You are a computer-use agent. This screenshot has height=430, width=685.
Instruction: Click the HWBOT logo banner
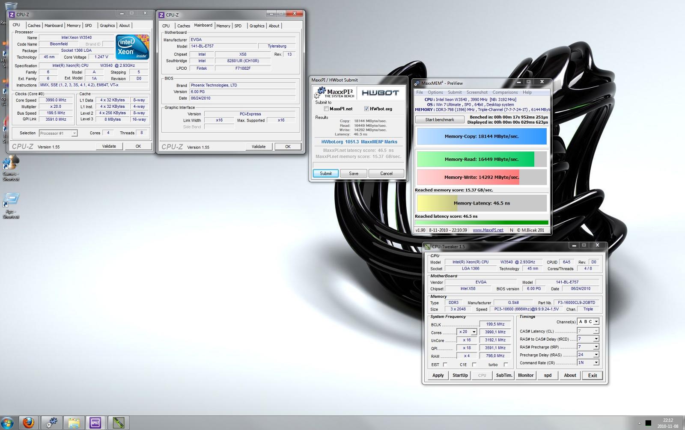coord(380,92)
